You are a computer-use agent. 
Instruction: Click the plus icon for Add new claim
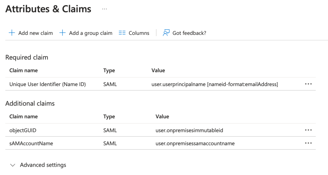[x=12, y=33]
